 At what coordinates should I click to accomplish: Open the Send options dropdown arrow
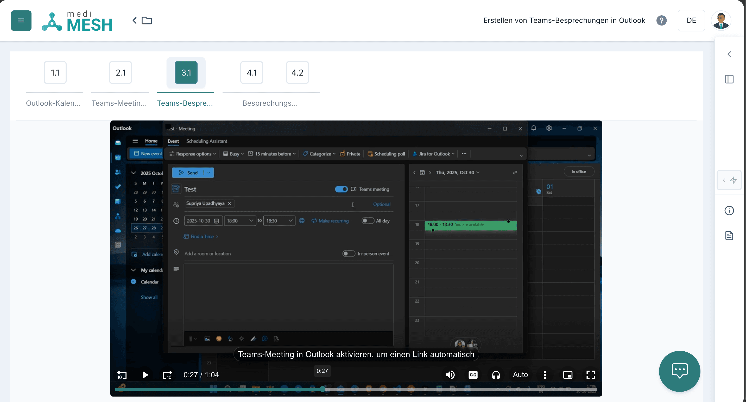pos(209,172)
